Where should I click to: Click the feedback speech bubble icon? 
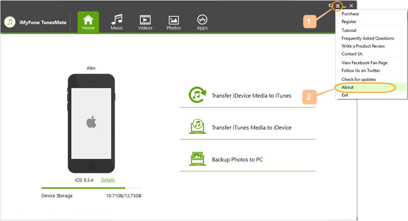tap(330, 6)
